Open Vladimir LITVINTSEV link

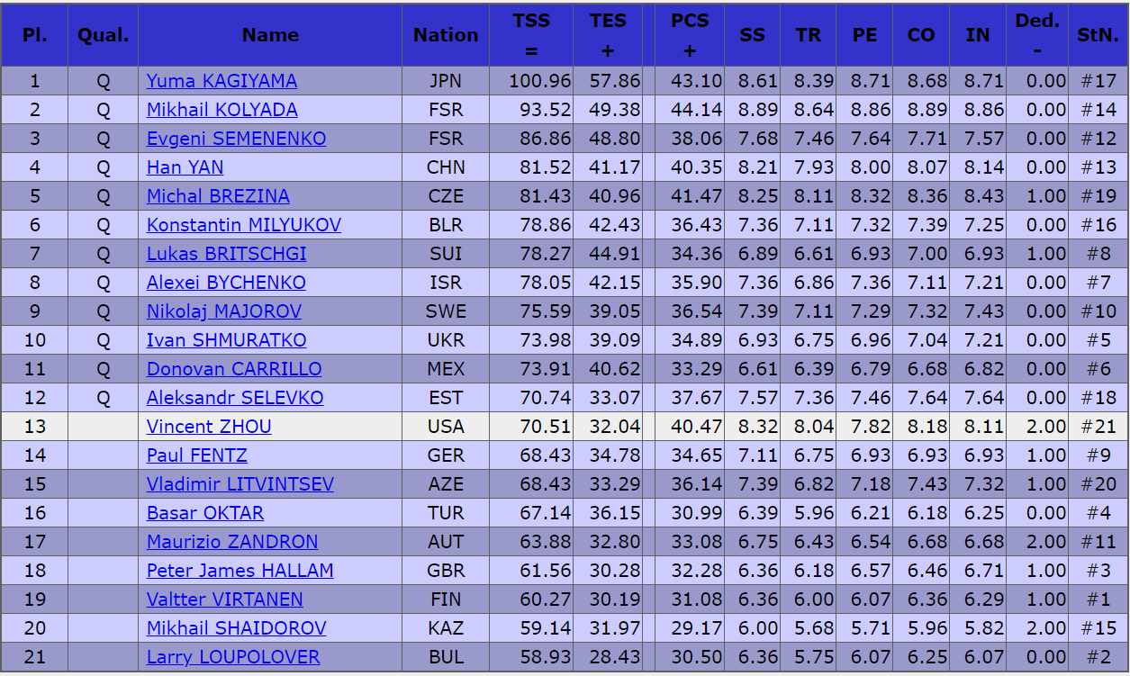coord(240,484)
